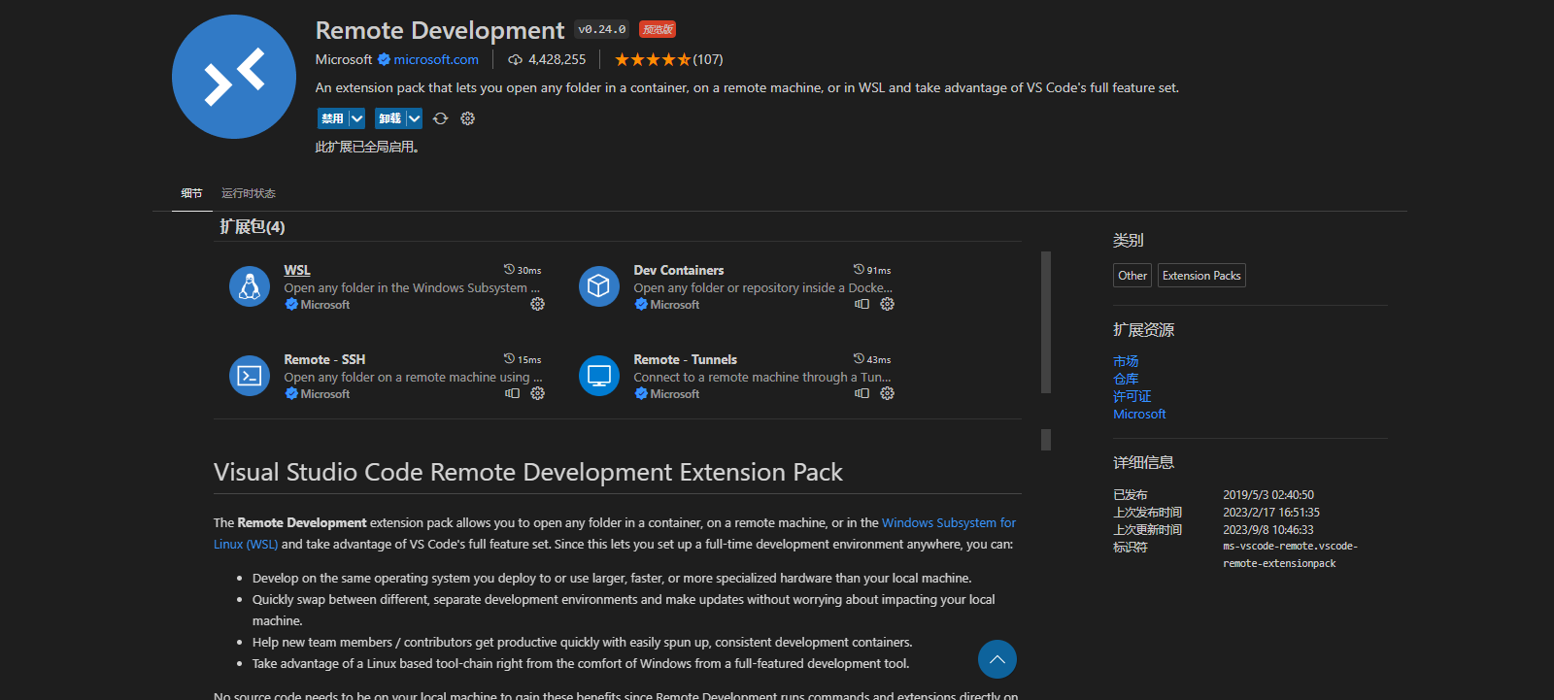Open the WSL extension title
Viewport: 1554px width, 700px height.
tap(297, 270)
